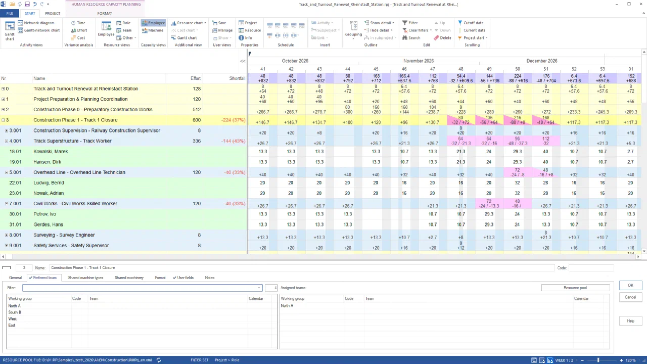This screenshot has height=364, width=647.
Task: Select Cost variance analysis
Action: coord(78,38)
